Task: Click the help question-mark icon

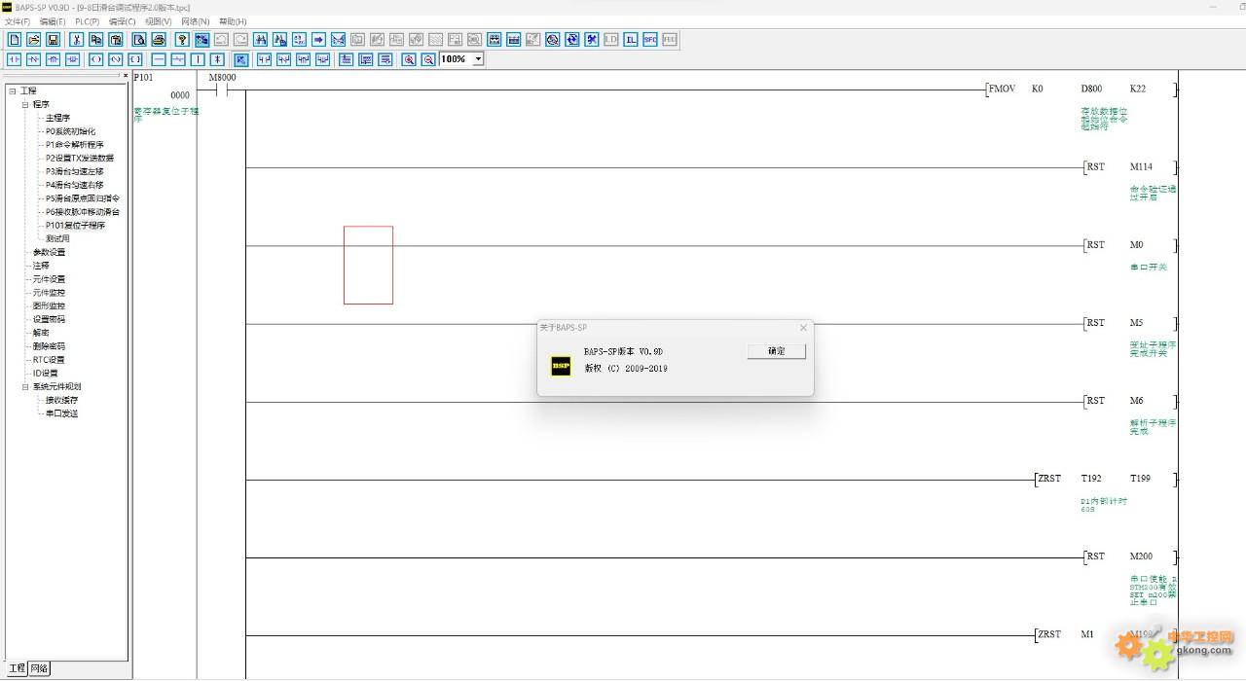Action: [182, 40]
